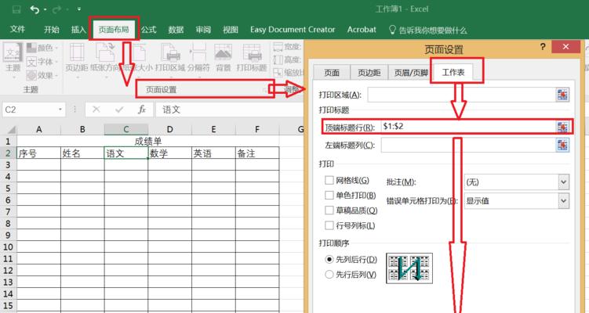Enable the 草稿品质 checkbox
The width and height of the screenshot is (589, 313).
coord(329,210)
